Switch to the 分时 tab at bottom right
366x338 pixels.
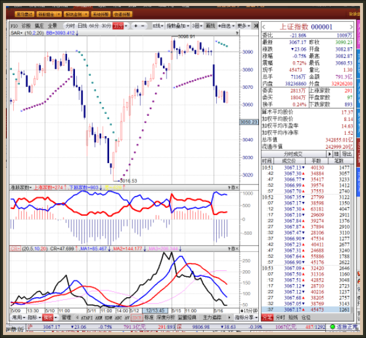point(280,318)
